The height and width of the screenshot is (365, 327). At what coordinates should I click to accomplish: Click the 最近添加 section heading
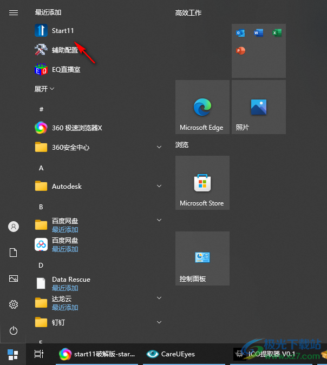48,12
